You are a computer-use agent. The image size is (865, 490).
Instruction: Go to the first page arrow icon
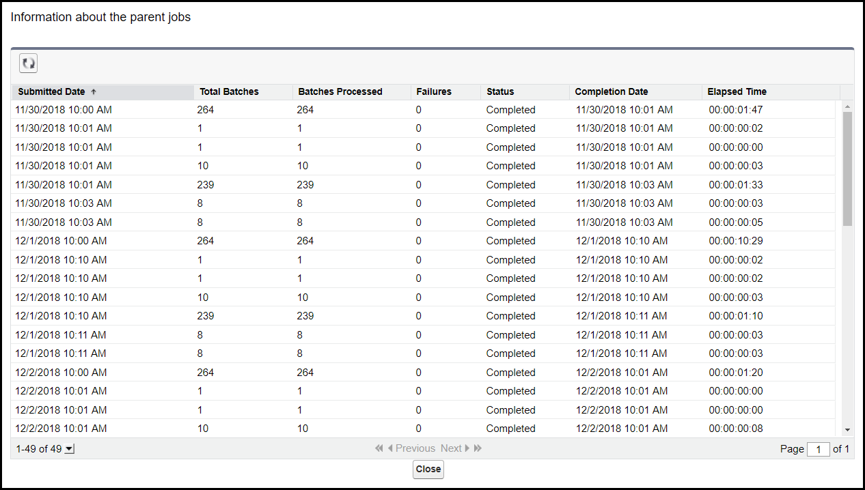pos(379,448)
